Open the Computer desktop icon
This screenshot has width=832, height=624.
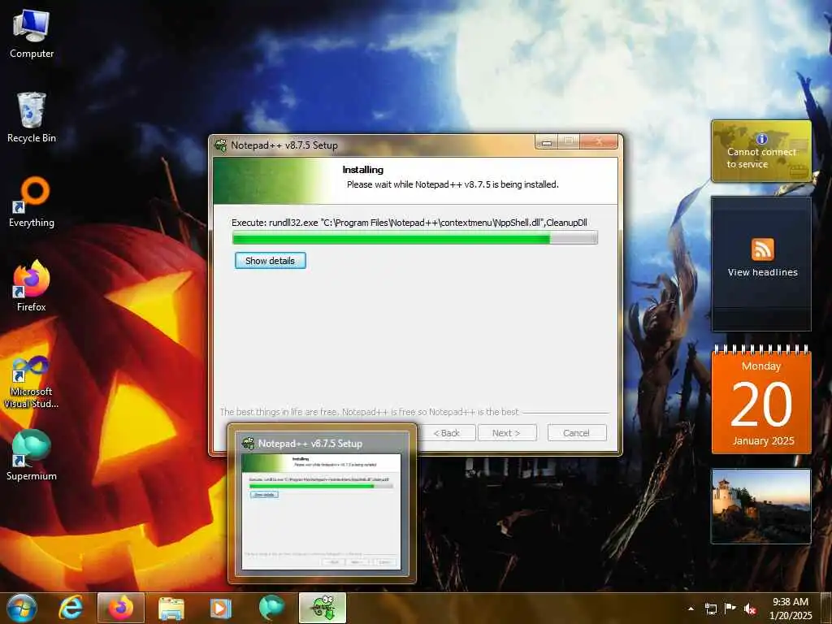[32, 34]
